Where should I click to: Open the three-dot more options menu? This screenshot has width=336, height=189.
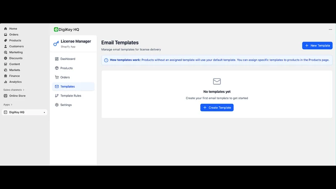click(330, 29)
